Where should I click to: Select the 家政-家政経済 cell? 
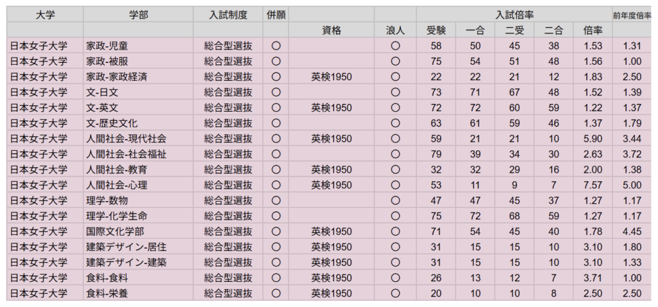[138, 76]
